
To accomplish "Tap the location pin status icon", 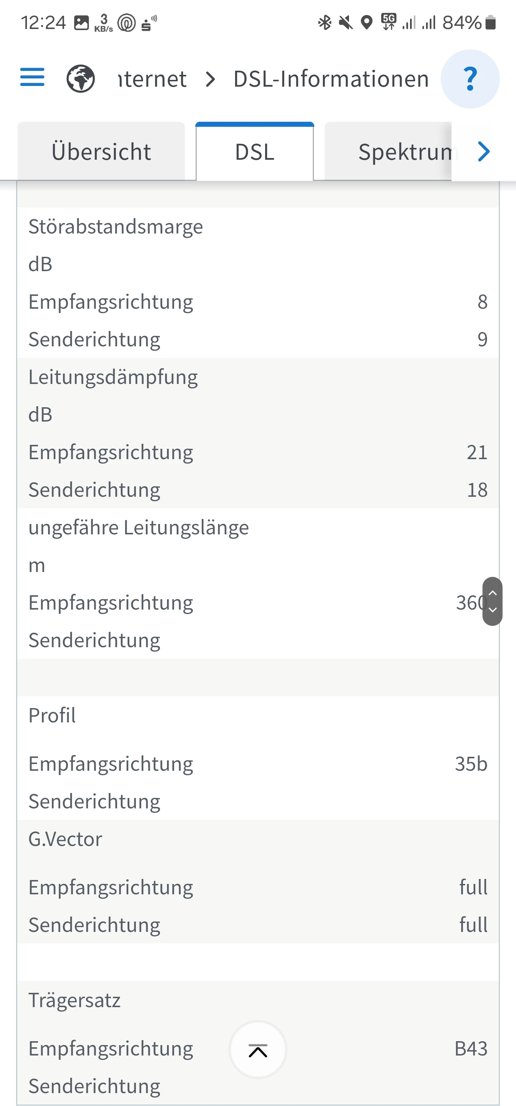I will pyautogui.click(x=367, y=22).
